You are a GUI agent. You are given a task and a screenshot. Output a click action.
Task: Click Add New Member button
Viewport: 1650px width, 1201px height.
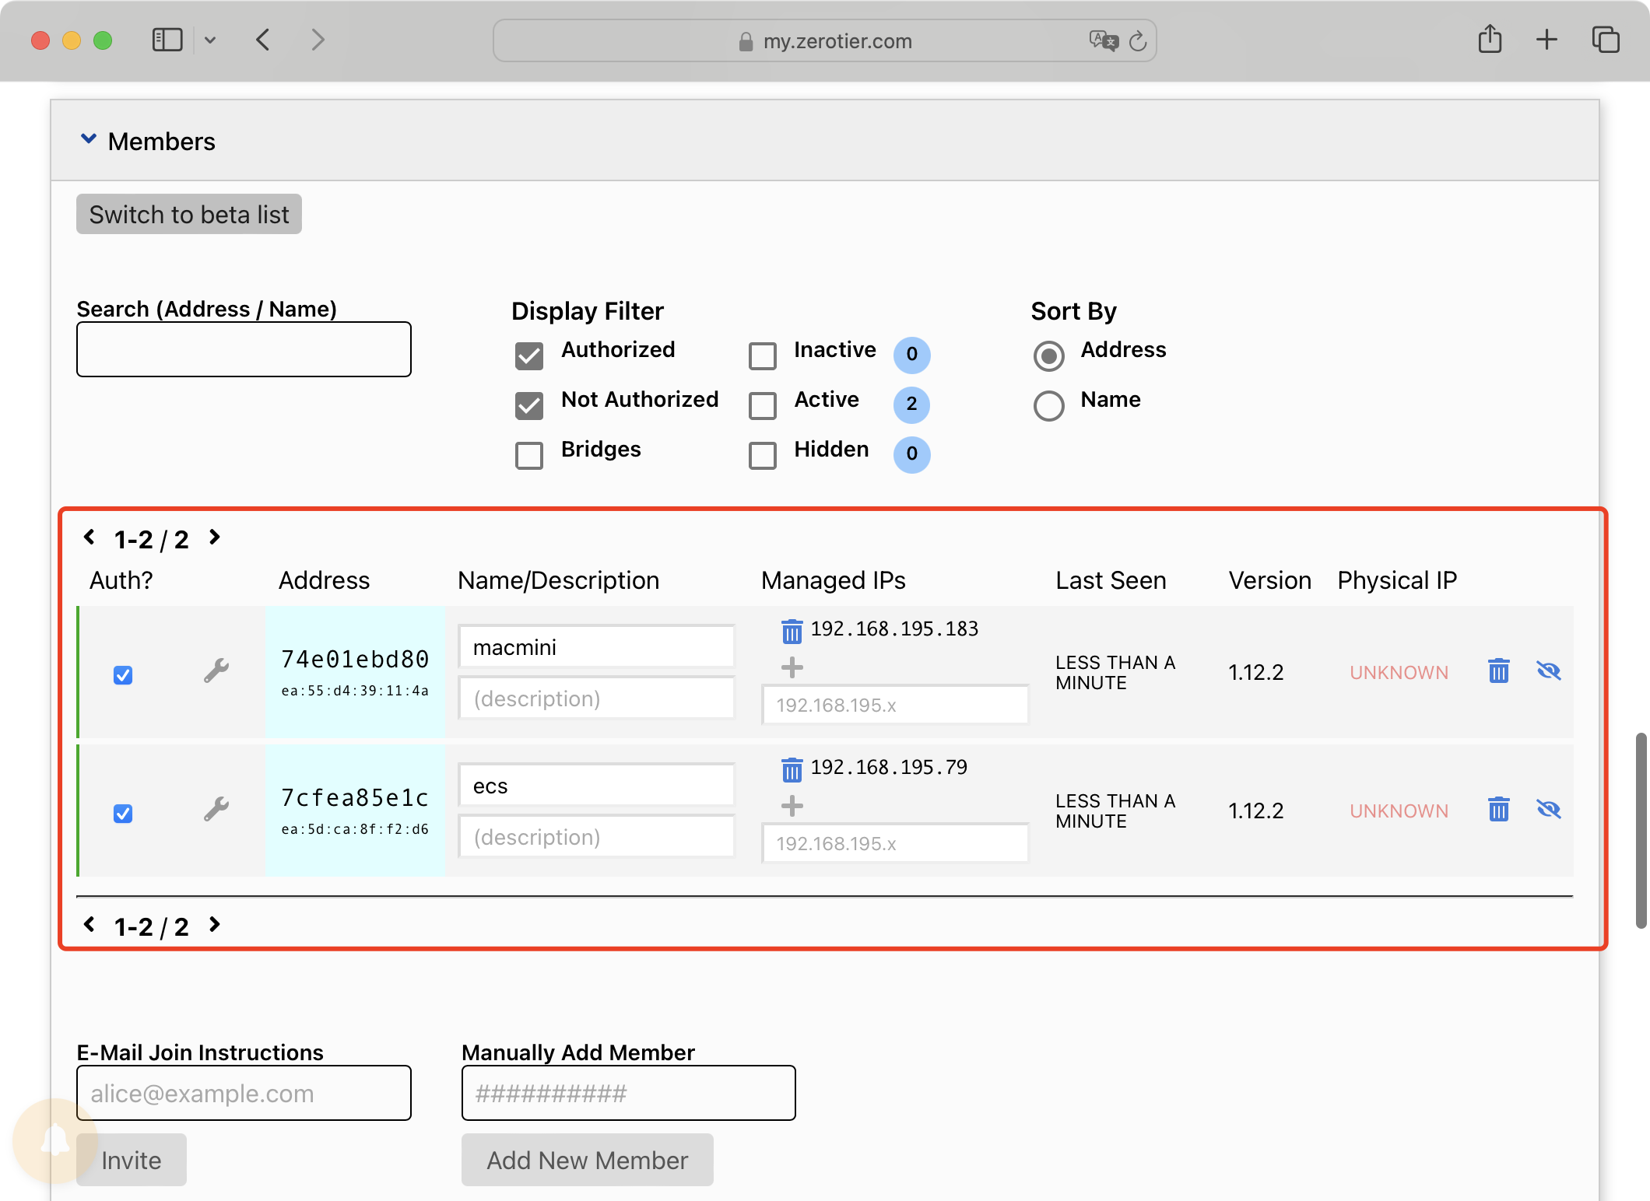click(x=588, y=1160)
